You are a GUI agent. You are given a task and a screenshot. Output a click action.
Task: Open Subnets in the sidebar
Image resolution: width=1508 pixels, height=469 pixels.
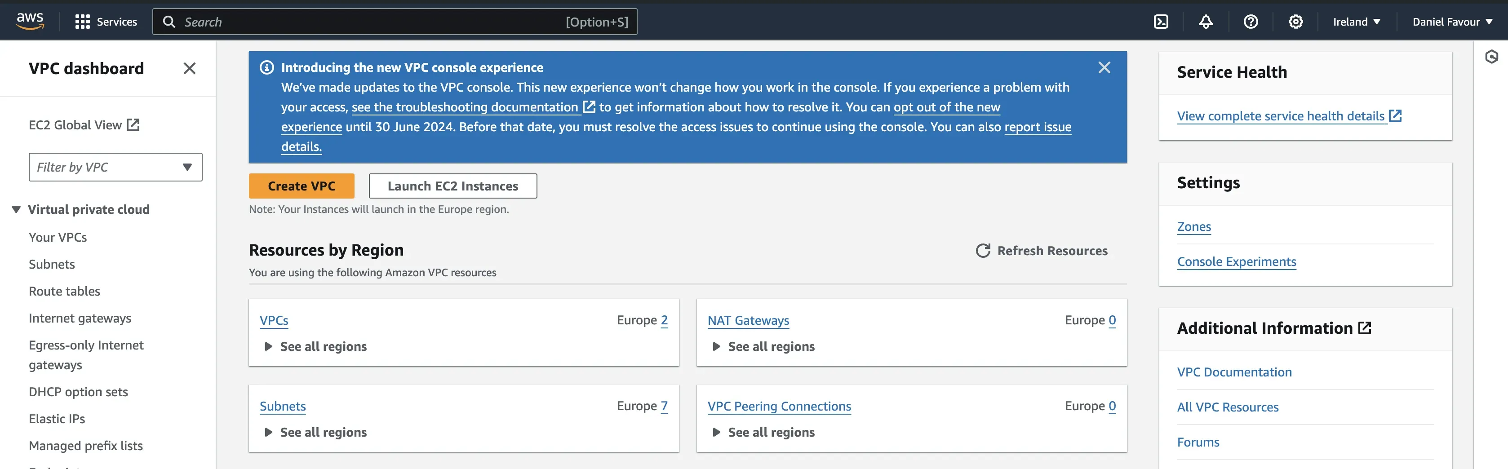(x=52, y=264)
